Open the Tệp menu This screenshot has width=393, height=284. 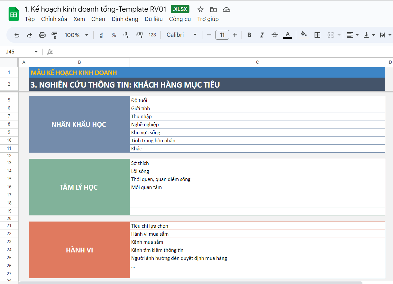pyautogui.click(x=30, y=19)
